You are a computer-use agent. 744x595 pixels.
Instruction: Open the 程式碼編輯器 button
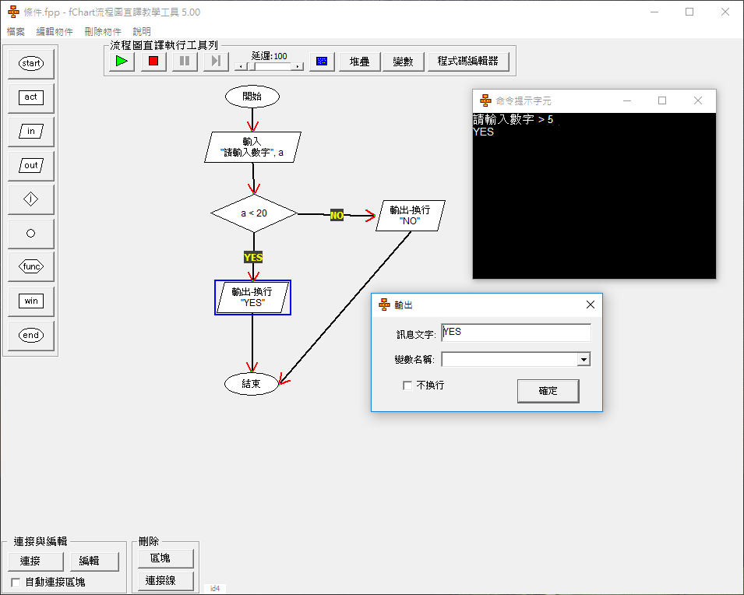(x=467, y=62)
